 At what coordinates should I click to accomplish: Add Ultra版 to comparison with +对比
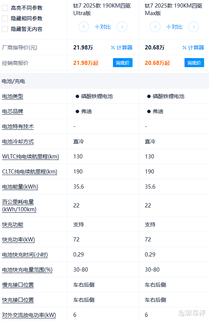tap(103, 27)
